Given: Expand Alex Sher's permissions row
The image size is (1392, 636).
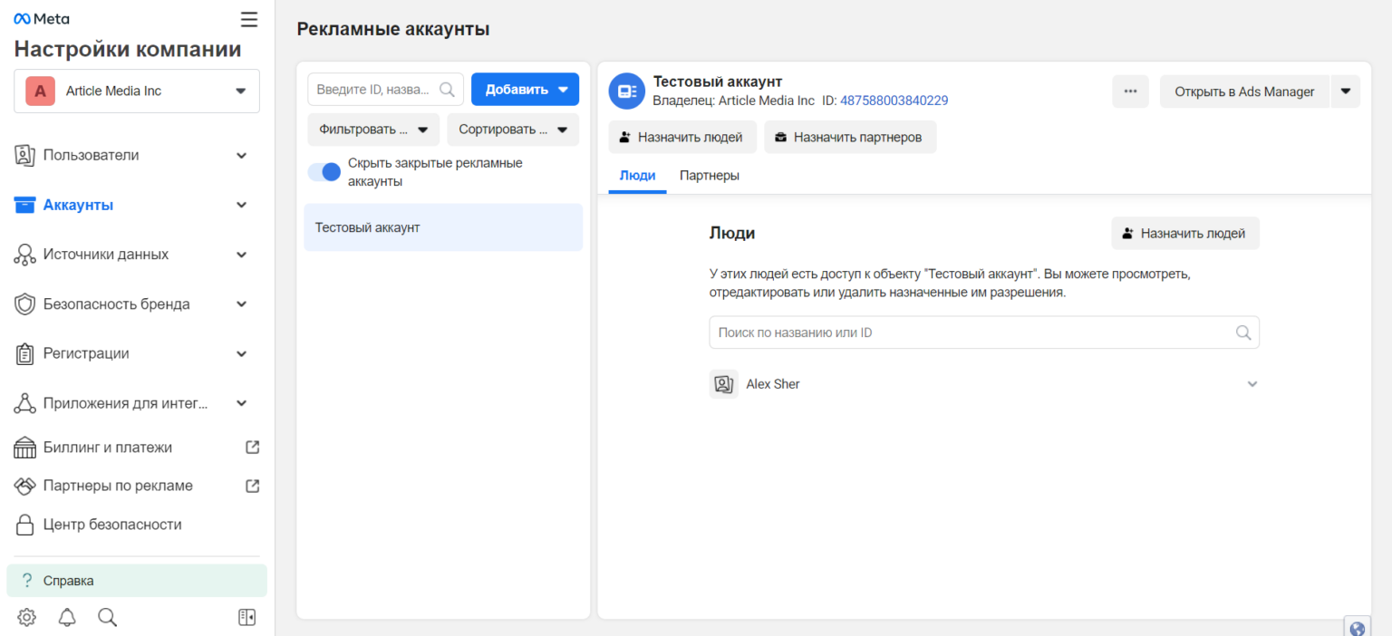Looking at the screenshot, I should click(1252, 384).
